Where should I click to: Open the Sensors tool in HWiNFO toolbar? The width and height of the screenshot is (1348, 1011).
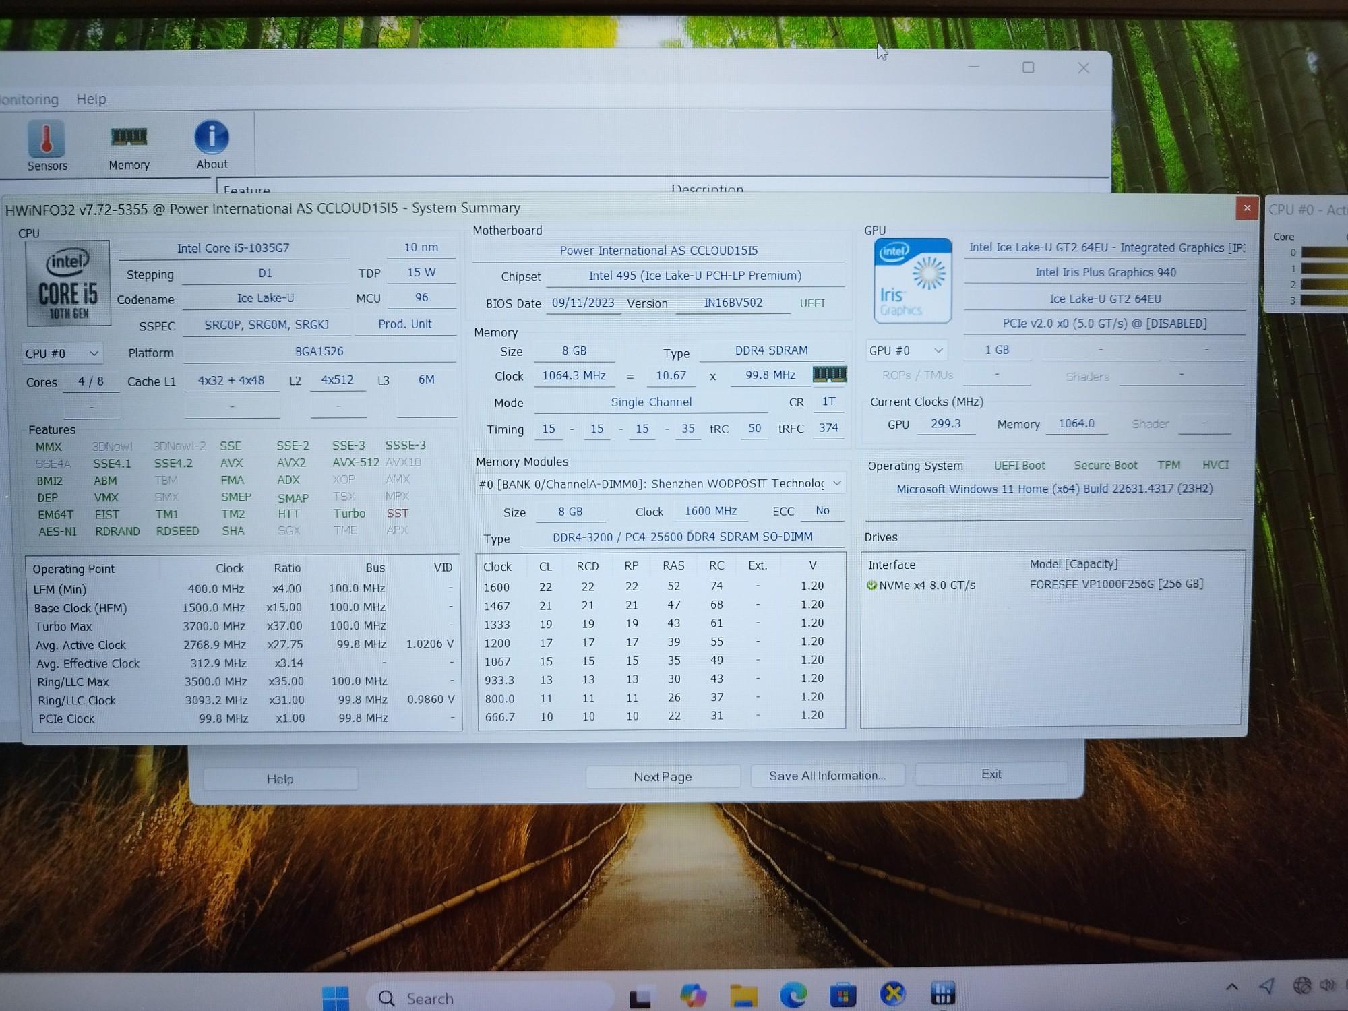[47, 146]
